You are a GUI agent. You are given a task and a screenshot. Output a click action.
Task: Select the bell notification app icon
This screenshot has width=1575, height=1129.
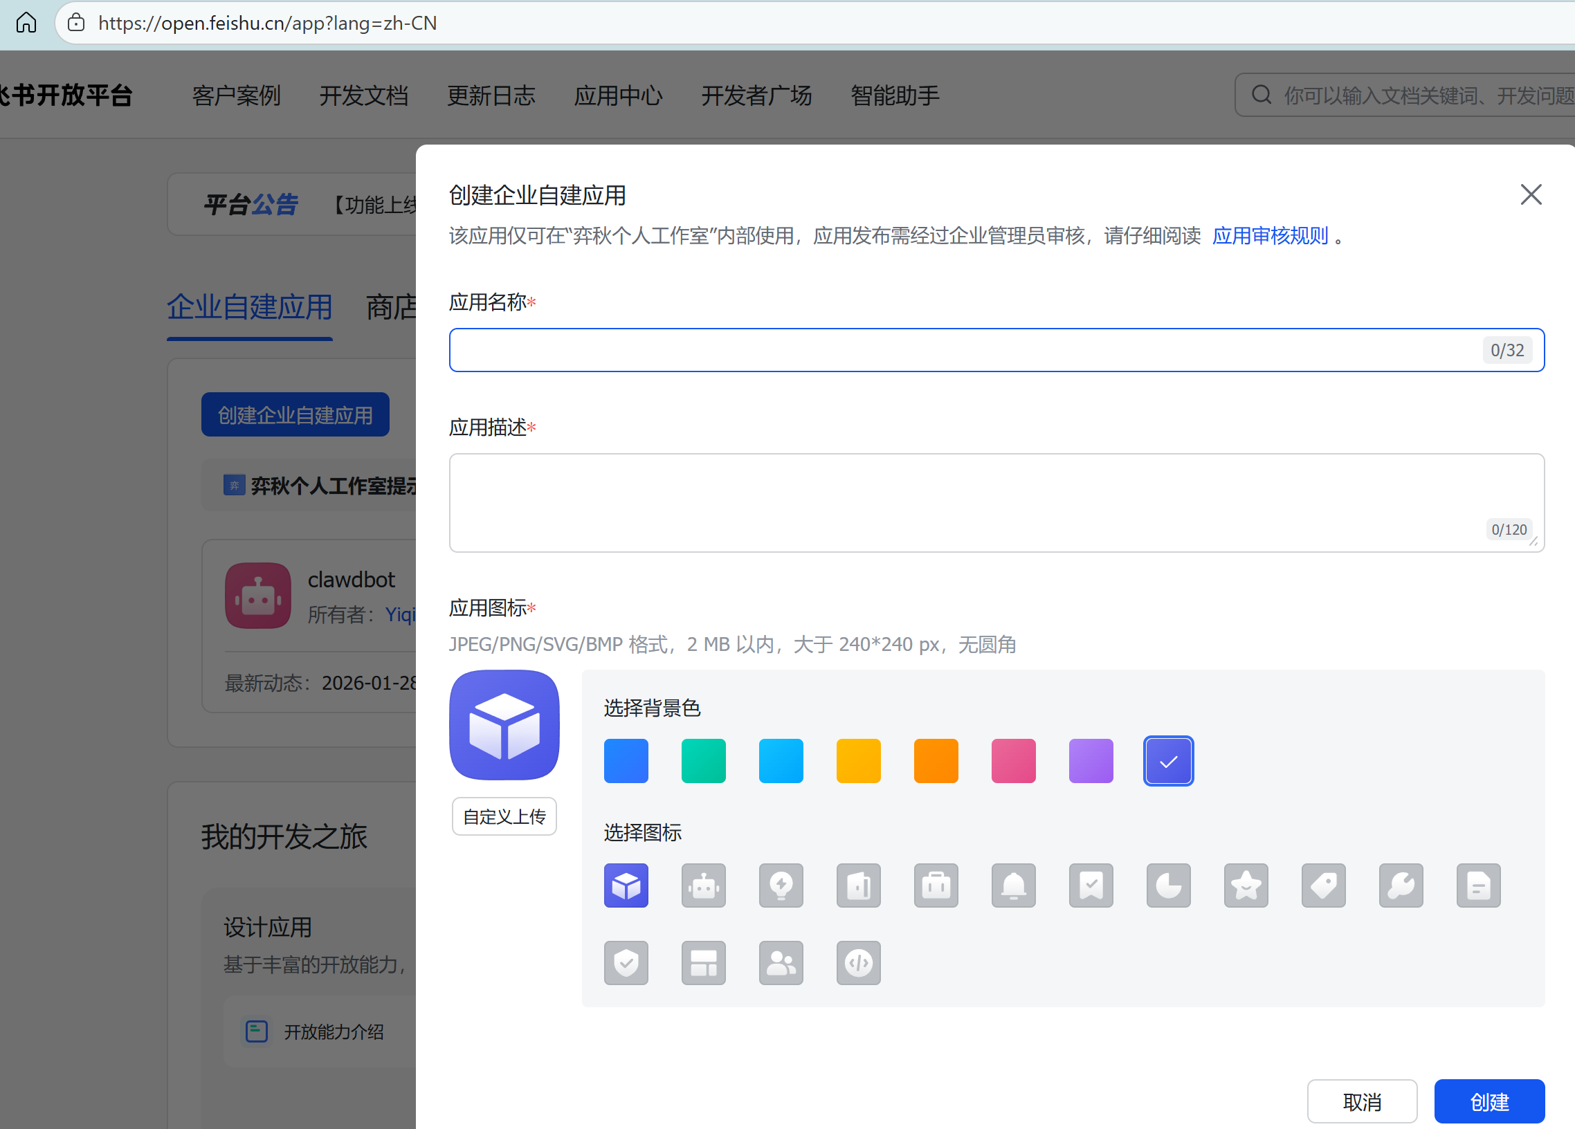tap(1013, 885)
